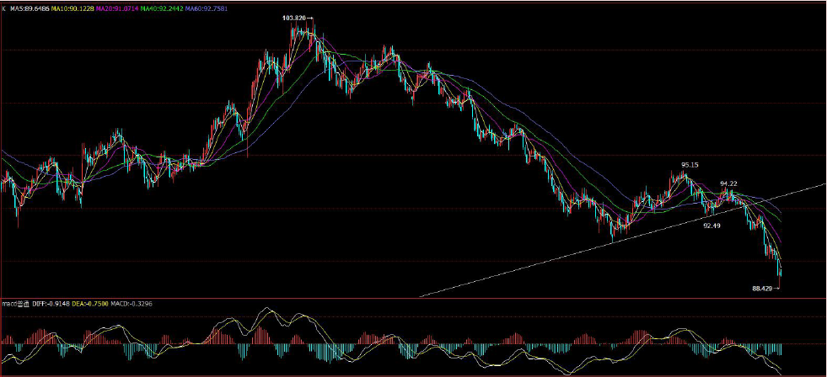This screenshot has height=377, width=827.
Task: Click the magenta MA20:91.0714 label
Action: (115, 9)
